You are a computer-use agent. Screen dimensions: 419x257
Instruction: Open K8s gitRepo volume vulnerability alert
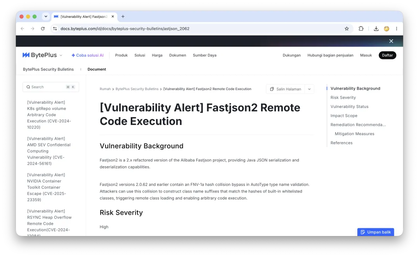(49, 115)
